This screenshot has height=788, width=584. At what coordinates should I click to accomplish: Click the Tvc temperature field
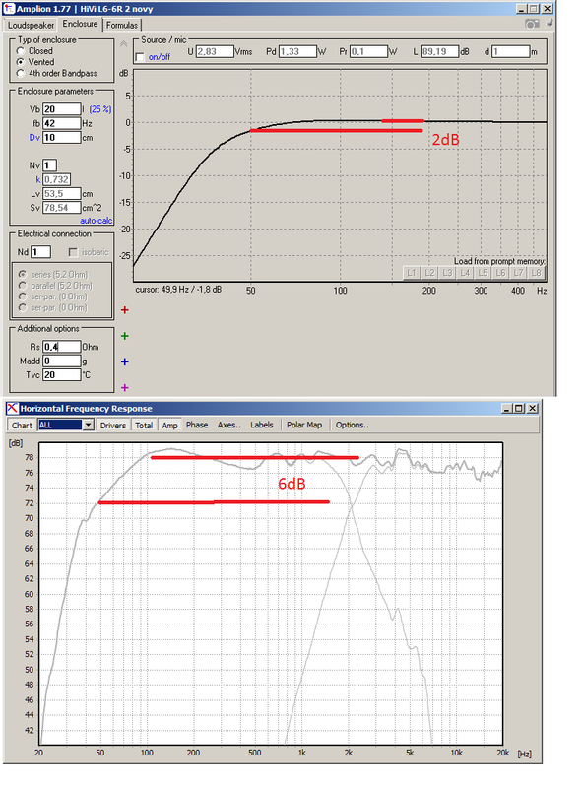coord(62,374)
